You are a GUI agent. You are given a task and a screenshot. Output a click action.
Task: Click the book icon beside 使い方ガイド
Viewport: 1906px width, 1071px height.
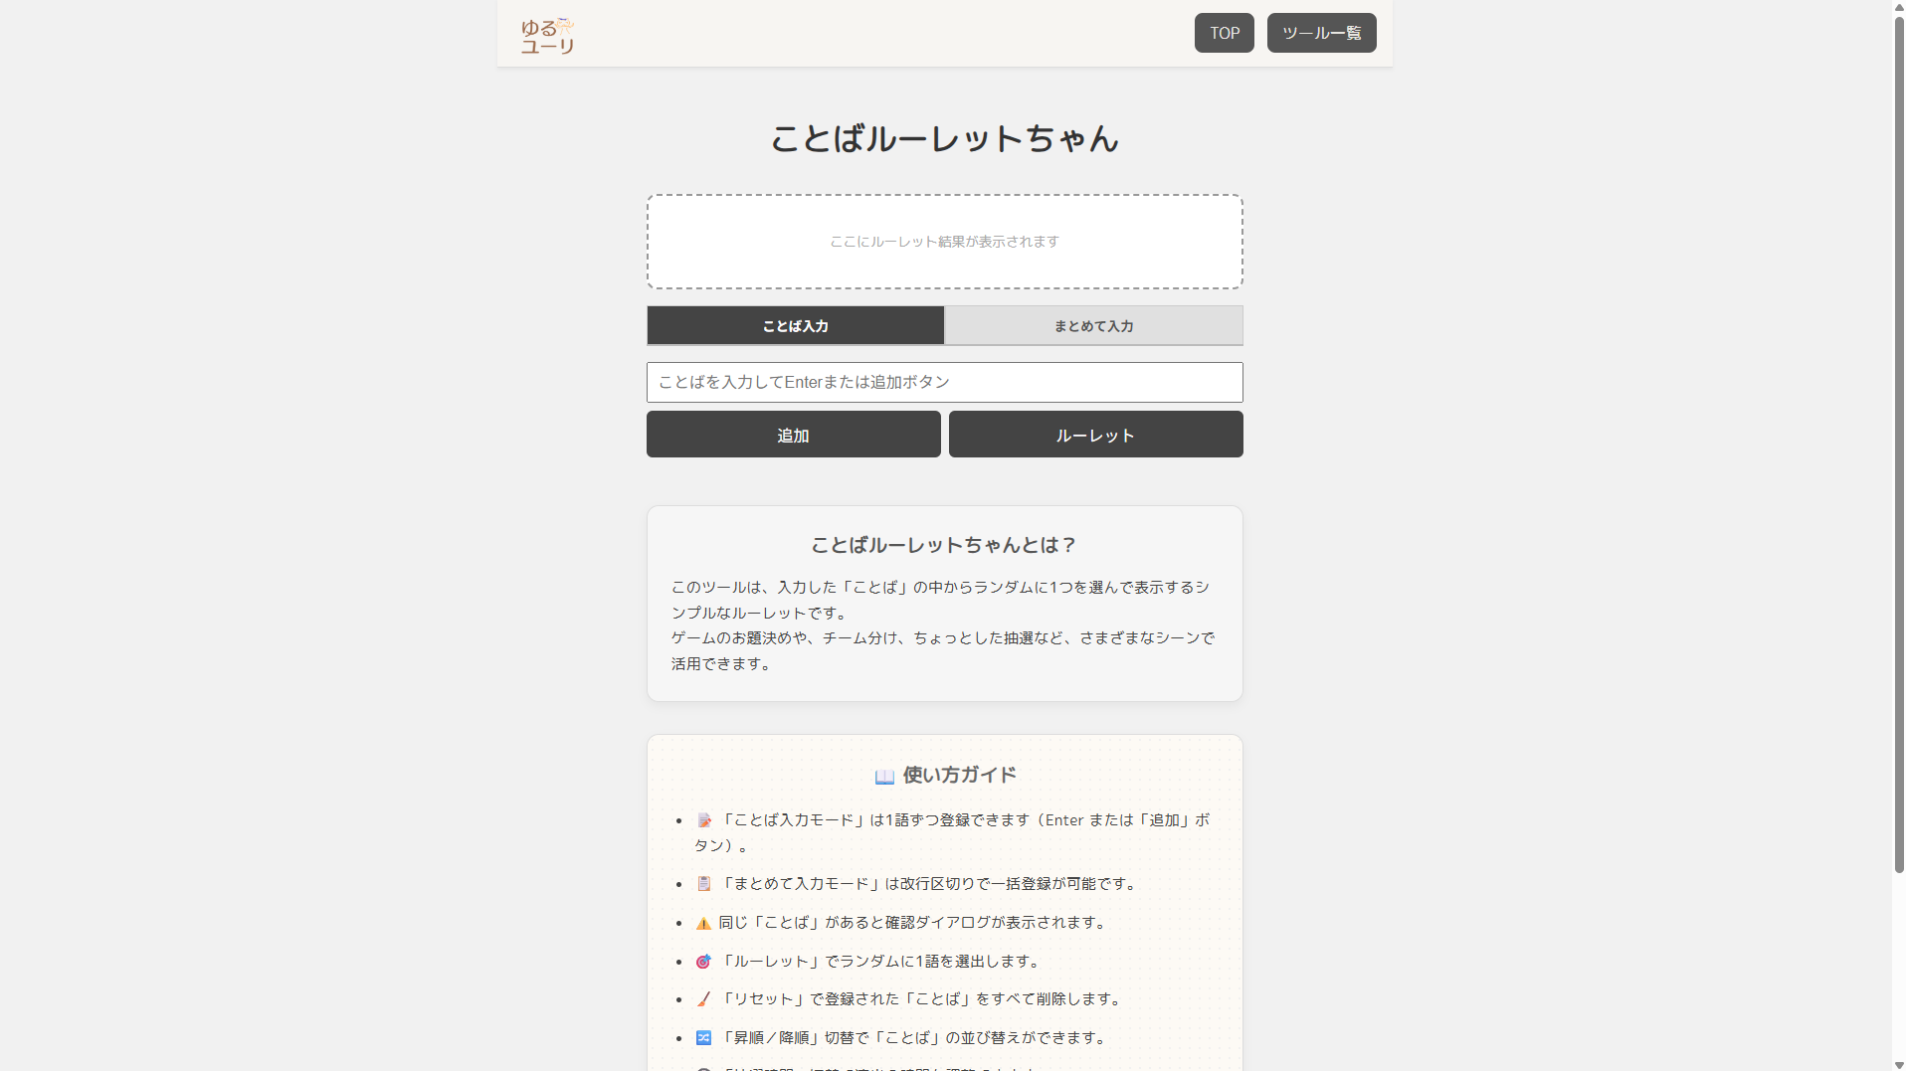pyautogui.click(x=883, y=777)
